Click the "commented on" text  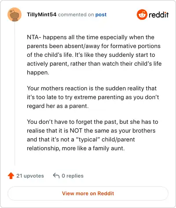click(76, 15)
